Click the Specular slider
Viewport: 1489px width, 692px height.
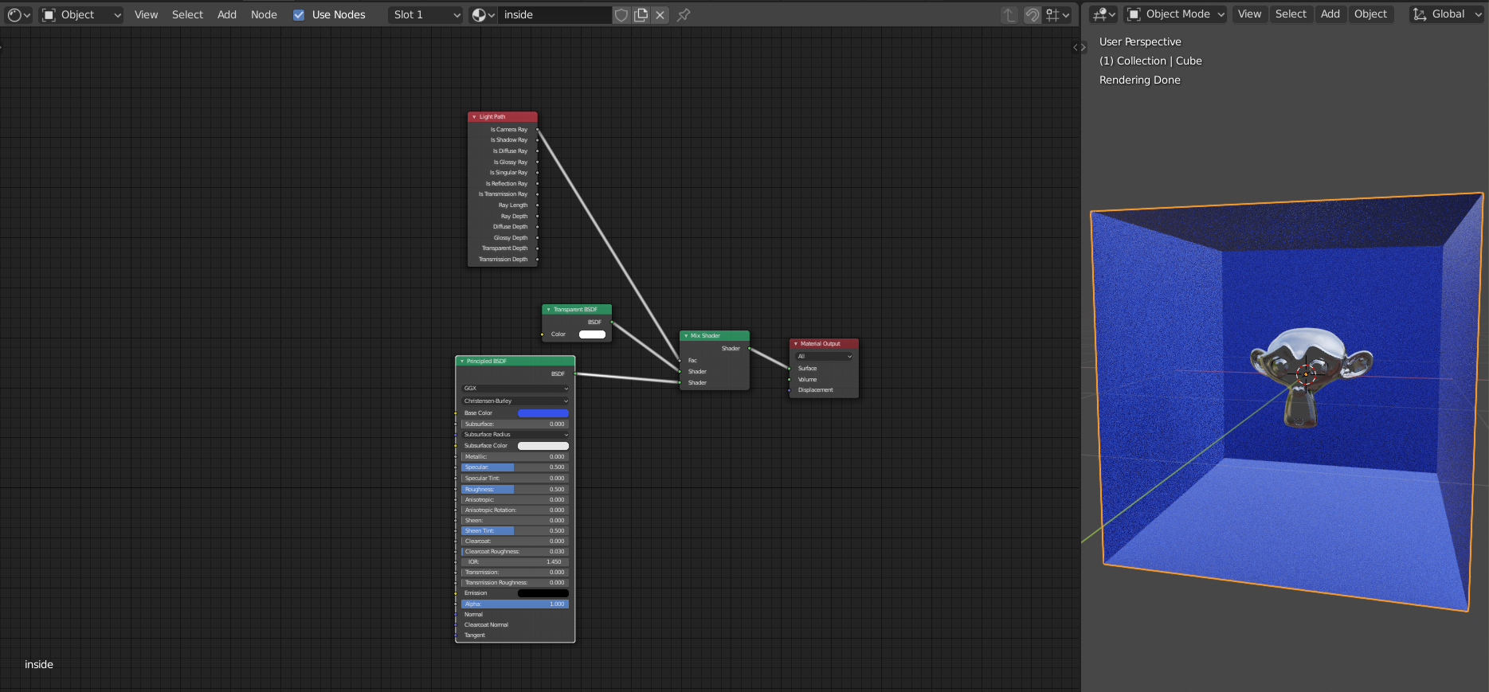point(515,467)
